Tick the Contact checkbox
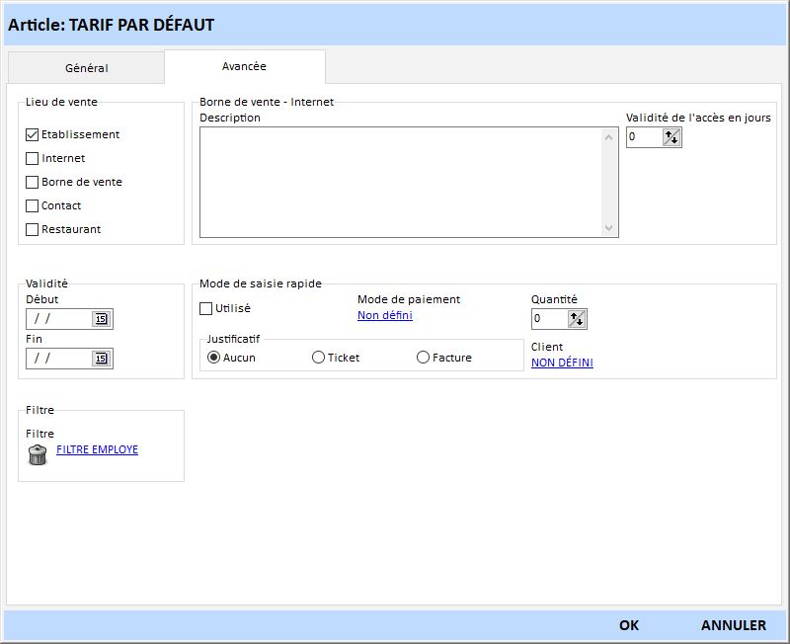 (x=33, y=205)
